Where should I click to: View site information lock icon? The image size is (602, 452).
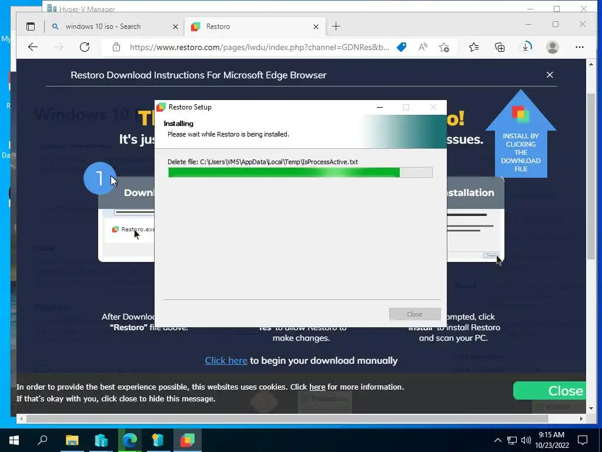(x=116, y=47)
